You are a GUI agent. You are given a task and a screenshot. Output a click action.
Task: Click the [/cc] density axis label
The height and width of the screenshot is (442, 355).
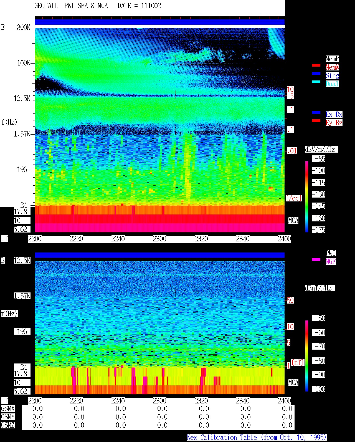coord(294,198)
